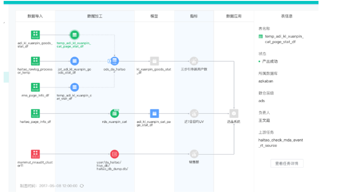Image resolution: width=364 pixels, height=196 pixels.
Task: Click the gray kl_xuanpin_goods_stat_df model icon
Action: (x=154, y=61)
